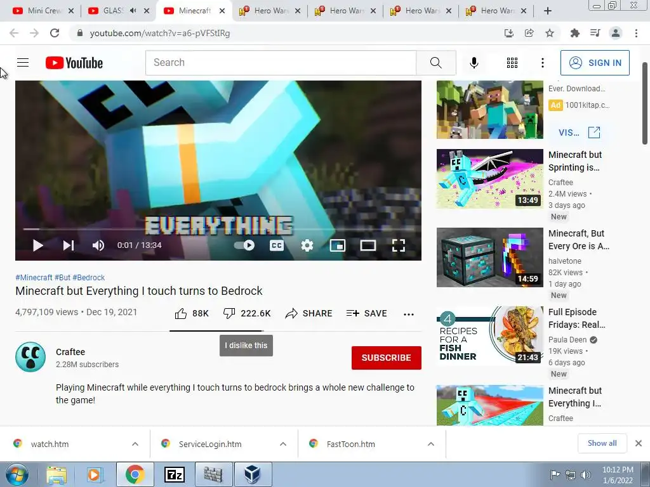Go to the YouTube home logo

click(74, 63)
